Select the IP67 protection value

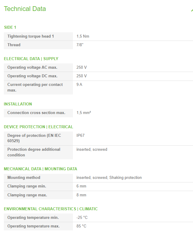click(81, 136)
